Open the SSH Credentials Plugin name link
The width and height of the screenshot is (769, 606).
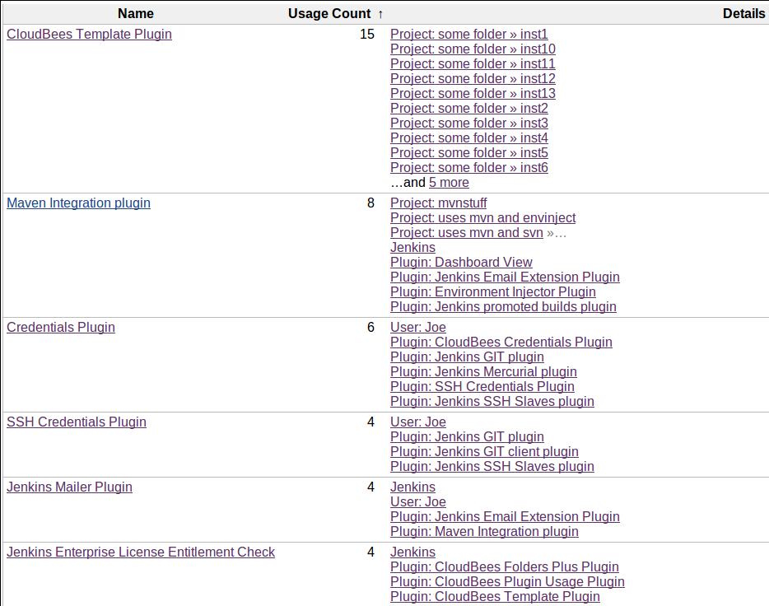pyautogui.click(x=77, y=422)
